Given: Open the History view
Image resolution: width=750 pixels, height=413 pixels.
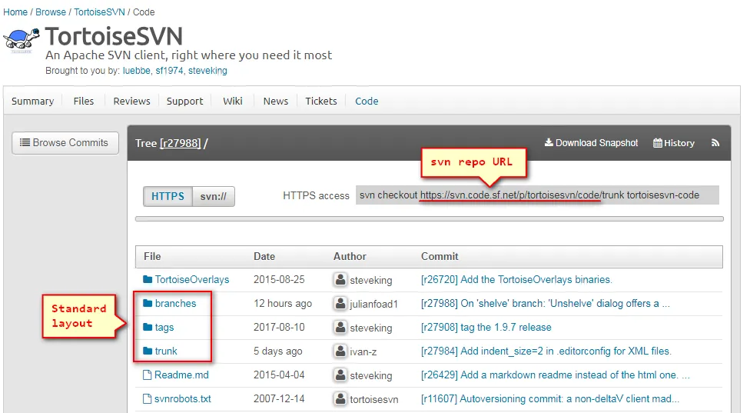Looking at the screenshot, I should [x=673, y=142].
